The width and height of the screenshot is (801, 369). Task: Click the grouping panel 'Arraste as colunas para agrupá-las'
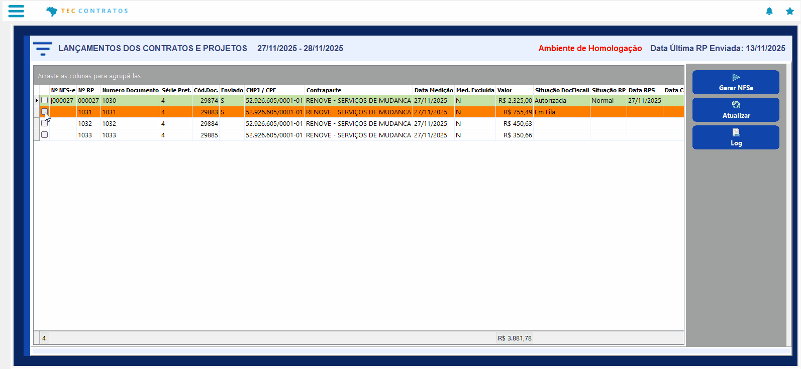click(x=359, y=76)
